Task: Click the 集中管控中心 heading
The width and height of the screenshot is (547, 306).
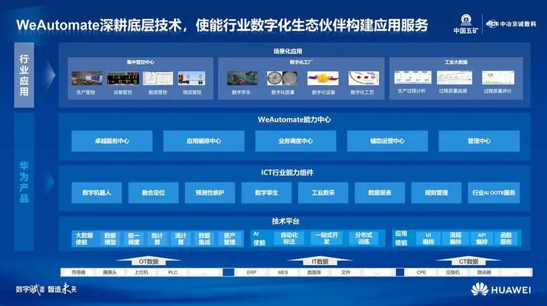Action: point(140,62)
